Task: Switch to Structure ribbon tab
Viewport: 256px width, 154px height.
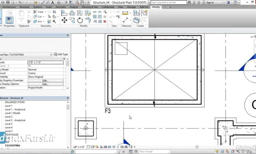Action: [24, 7]
